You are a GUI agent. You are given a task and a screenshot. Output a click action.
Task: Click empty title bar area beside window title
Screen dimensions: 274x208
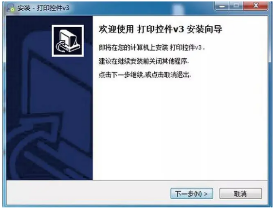[x=140, y=8]
